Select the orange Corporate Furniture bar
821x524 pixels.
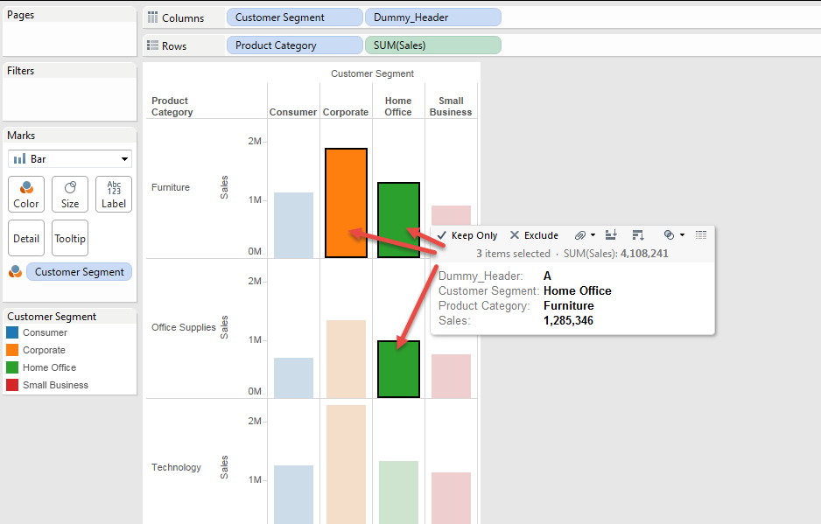(346, 203)
